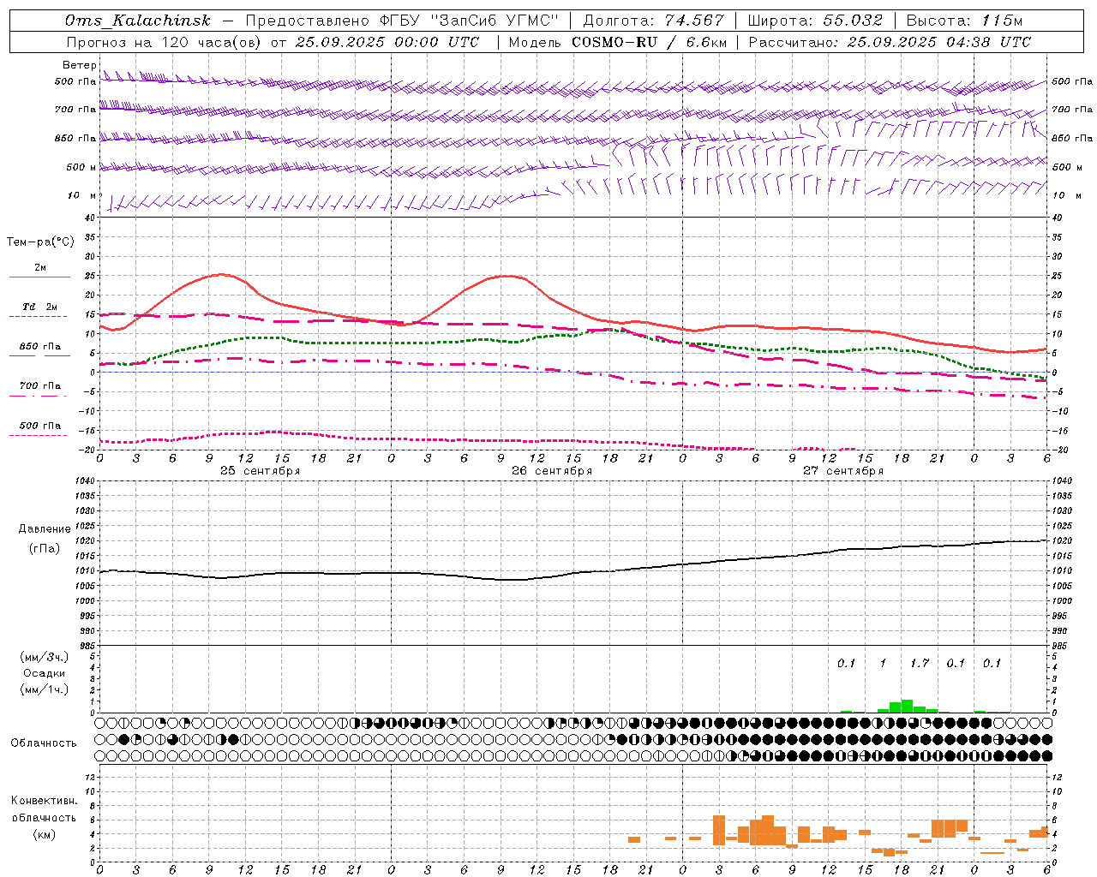Viewport: 1097px width, 877px height.
Task: Click the Td 2м dew point legend label
Action: click(x=39, y=307)
